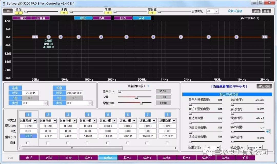The width and height of the screenshot is (277, 164).
Task: Click the speaker mute icon beside 输出音量
Action: (x=268, y=132)
